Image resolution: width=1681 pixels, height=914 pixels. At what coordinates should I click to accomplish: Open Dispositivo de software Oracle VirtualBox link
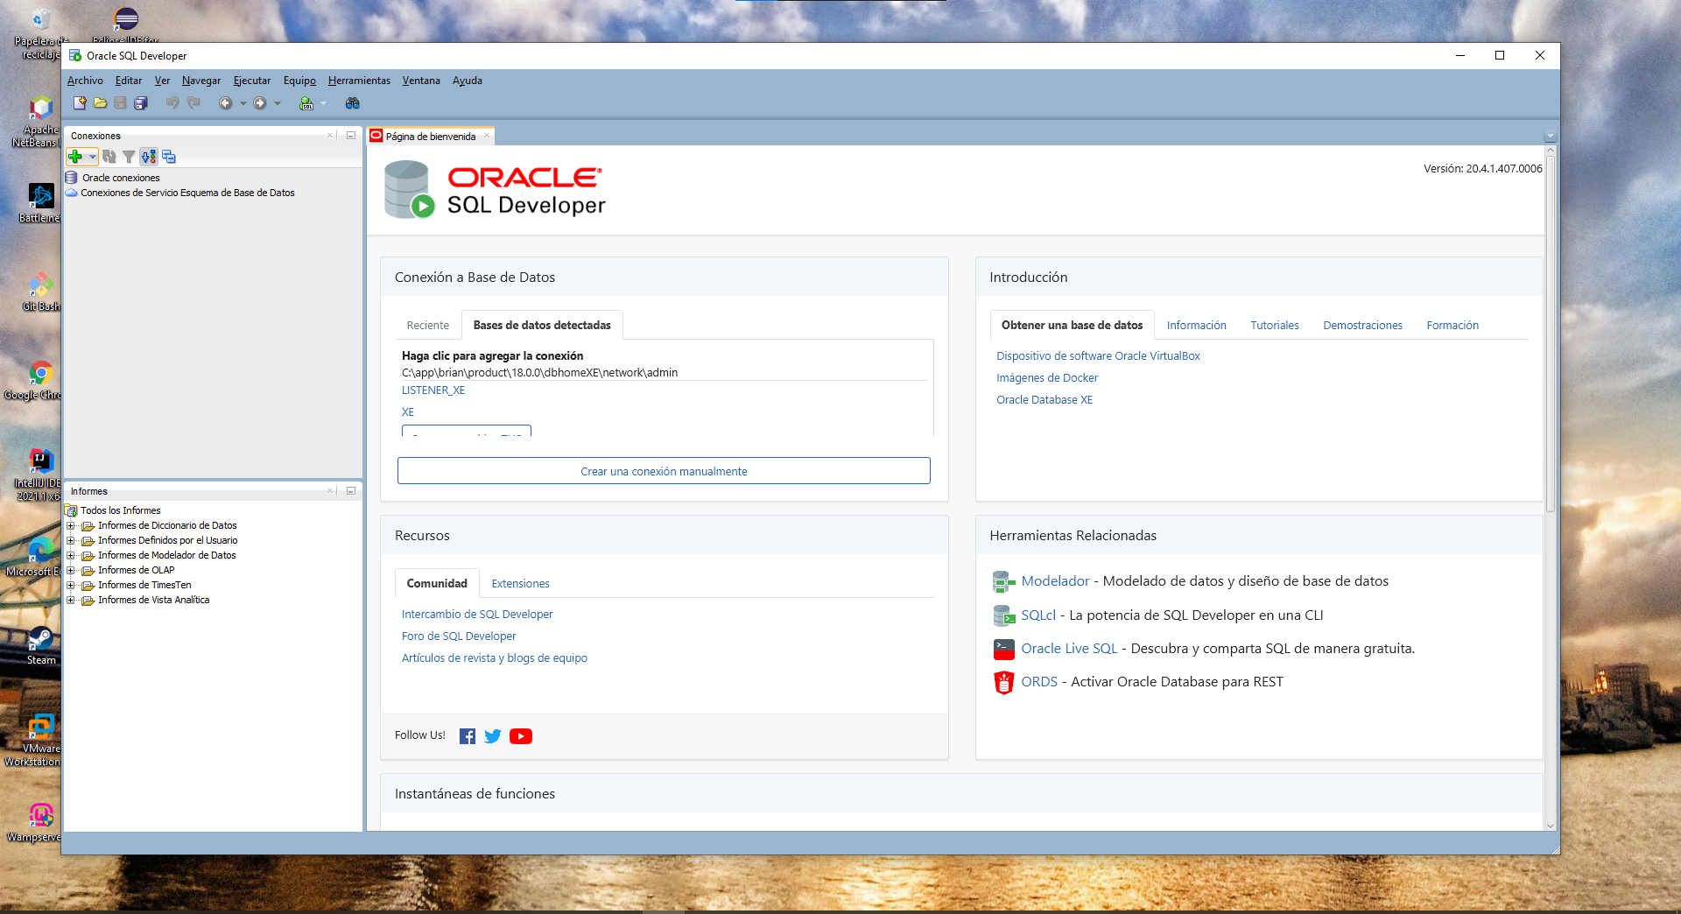(1098, 356)
